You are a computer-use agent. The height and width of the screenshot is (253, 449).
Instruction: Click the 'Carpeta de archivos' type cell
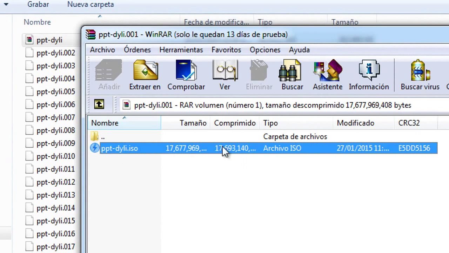point(295,137)
